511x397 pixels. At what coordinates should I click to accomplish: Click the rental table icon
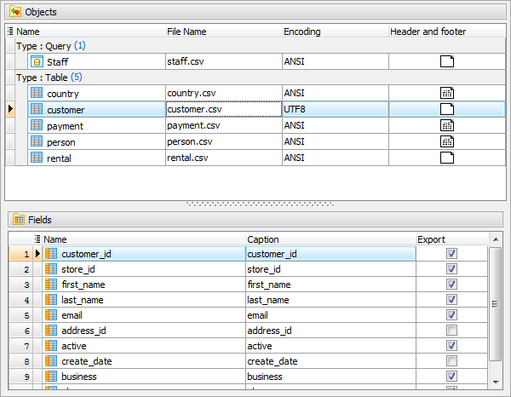coord(37,158)
